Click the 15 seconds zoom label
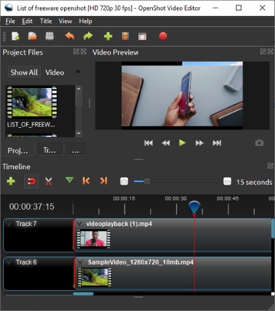Image resolution: width=275 pixels, height=311 pixels. (254, 182)
